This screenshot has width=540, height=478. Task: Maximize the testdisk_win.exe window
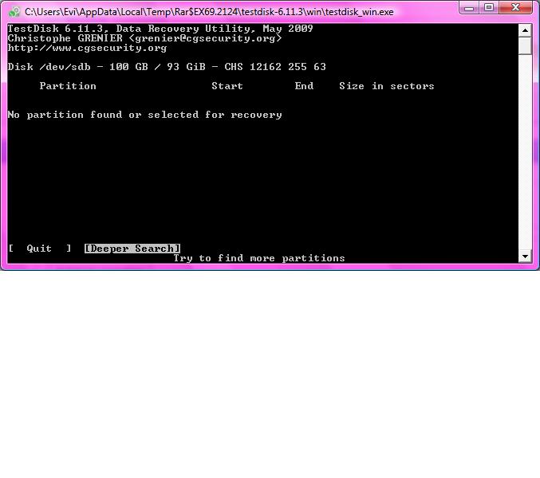point(488,7)
